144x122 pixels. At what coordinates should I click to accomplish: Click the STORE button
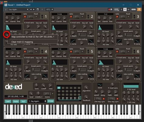51,101
